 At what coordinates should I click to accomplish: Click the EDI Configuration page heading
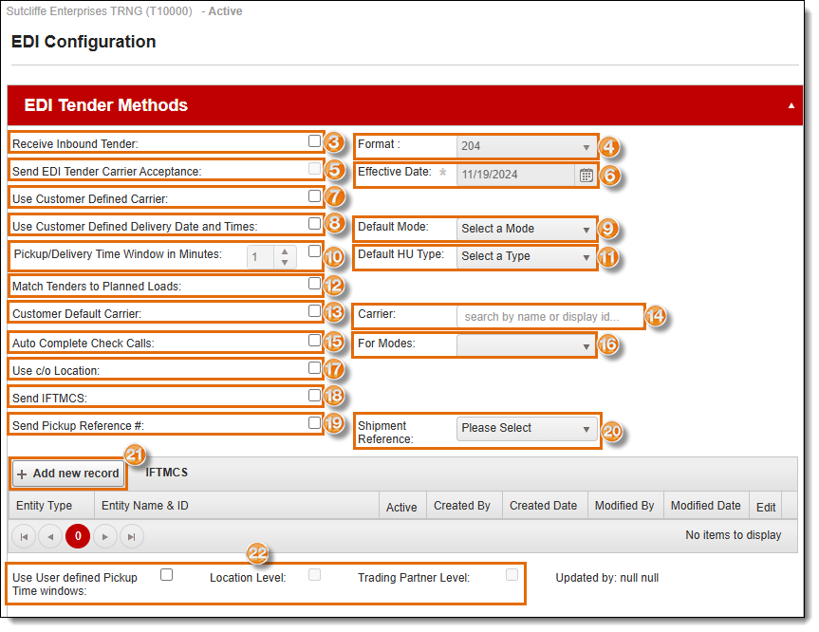(x=84, y=42)
